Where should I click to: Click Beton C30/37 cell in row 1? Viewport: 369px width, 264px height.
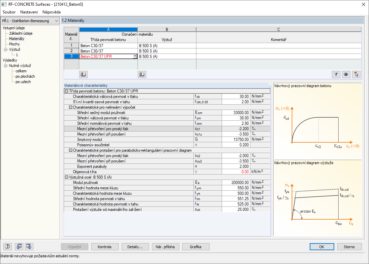pos(108,45)
